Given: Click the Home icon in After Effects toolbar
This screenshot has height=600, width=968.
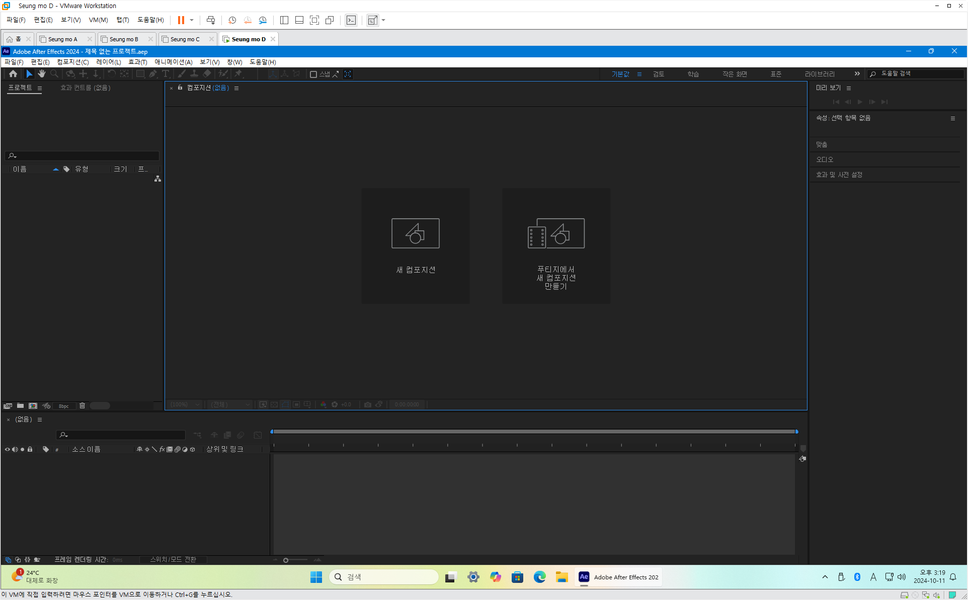Looking at the screenshot, I should (13, 74).
